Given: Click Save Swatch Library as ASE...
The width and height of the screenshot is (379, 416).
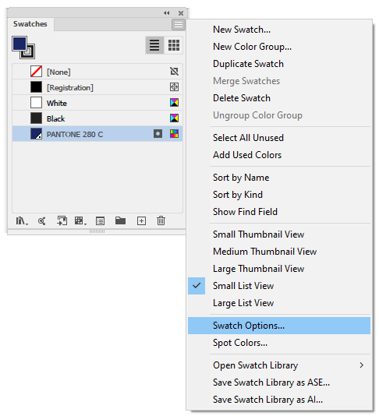Looking at the screenshot, I should point(271,383).
